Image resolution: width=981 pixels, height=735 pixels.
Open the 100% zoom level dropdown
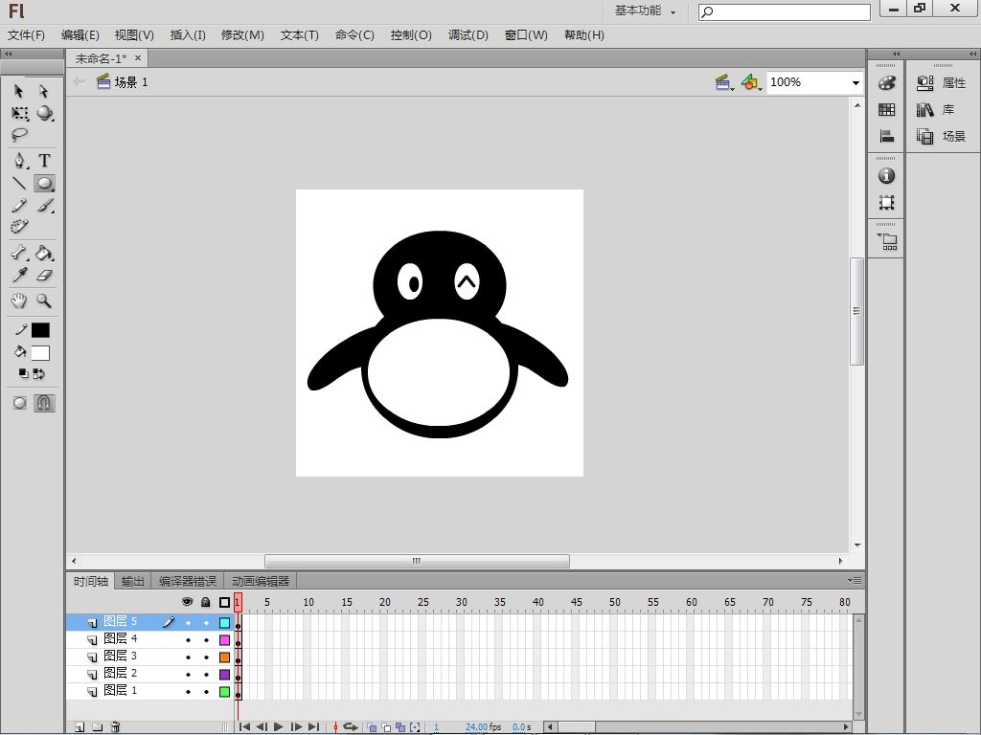856,82
